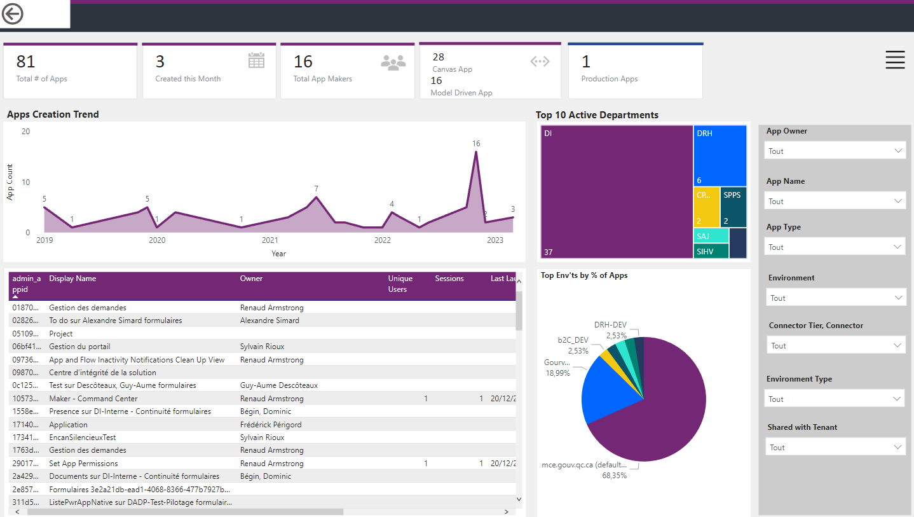
Task: Select the row 'Set App Permissions'
Action: pos(263,464)
